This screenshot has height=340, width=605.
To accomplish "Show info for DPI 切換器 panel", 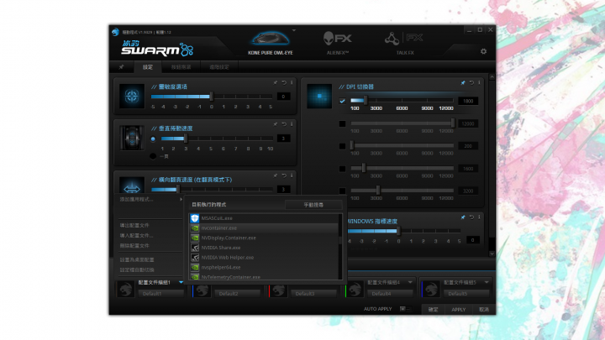I will point(479,82).
